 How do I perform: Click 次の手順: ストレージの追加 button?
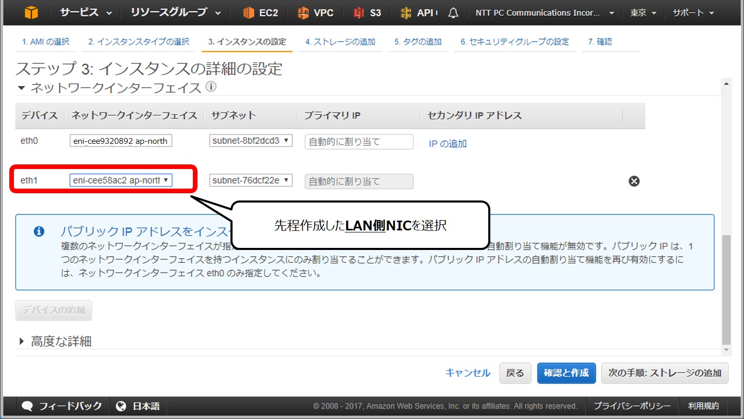click(x=665, y=373)
